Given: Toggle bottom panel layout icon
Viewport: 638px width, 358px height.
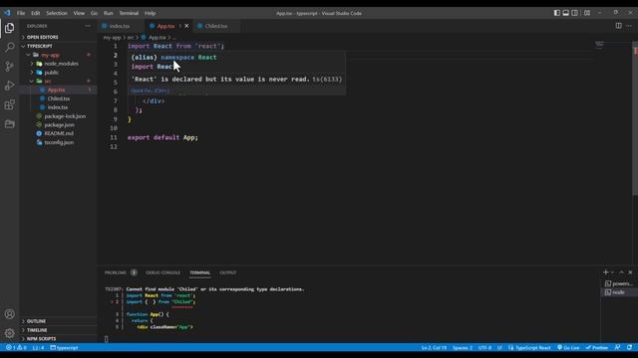Looking at the screenshot, I should click(x=565, y=13).
